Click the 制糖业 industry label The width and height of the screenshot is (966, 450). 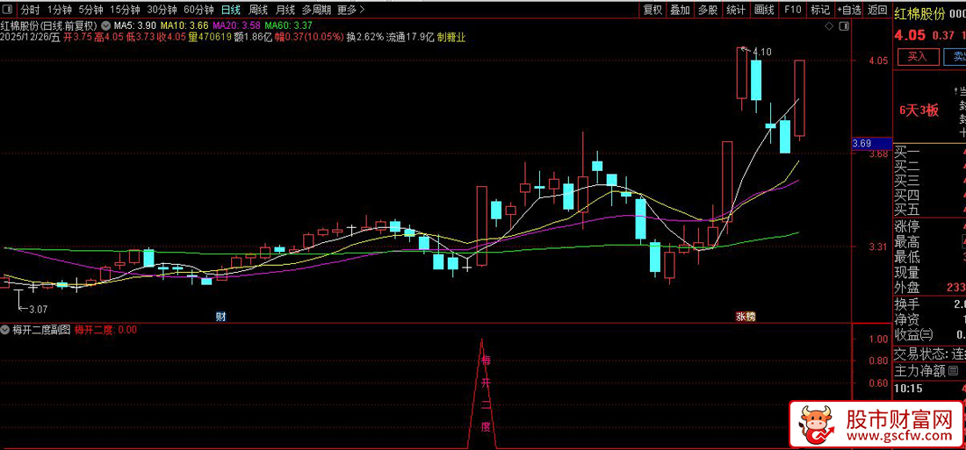451,38
